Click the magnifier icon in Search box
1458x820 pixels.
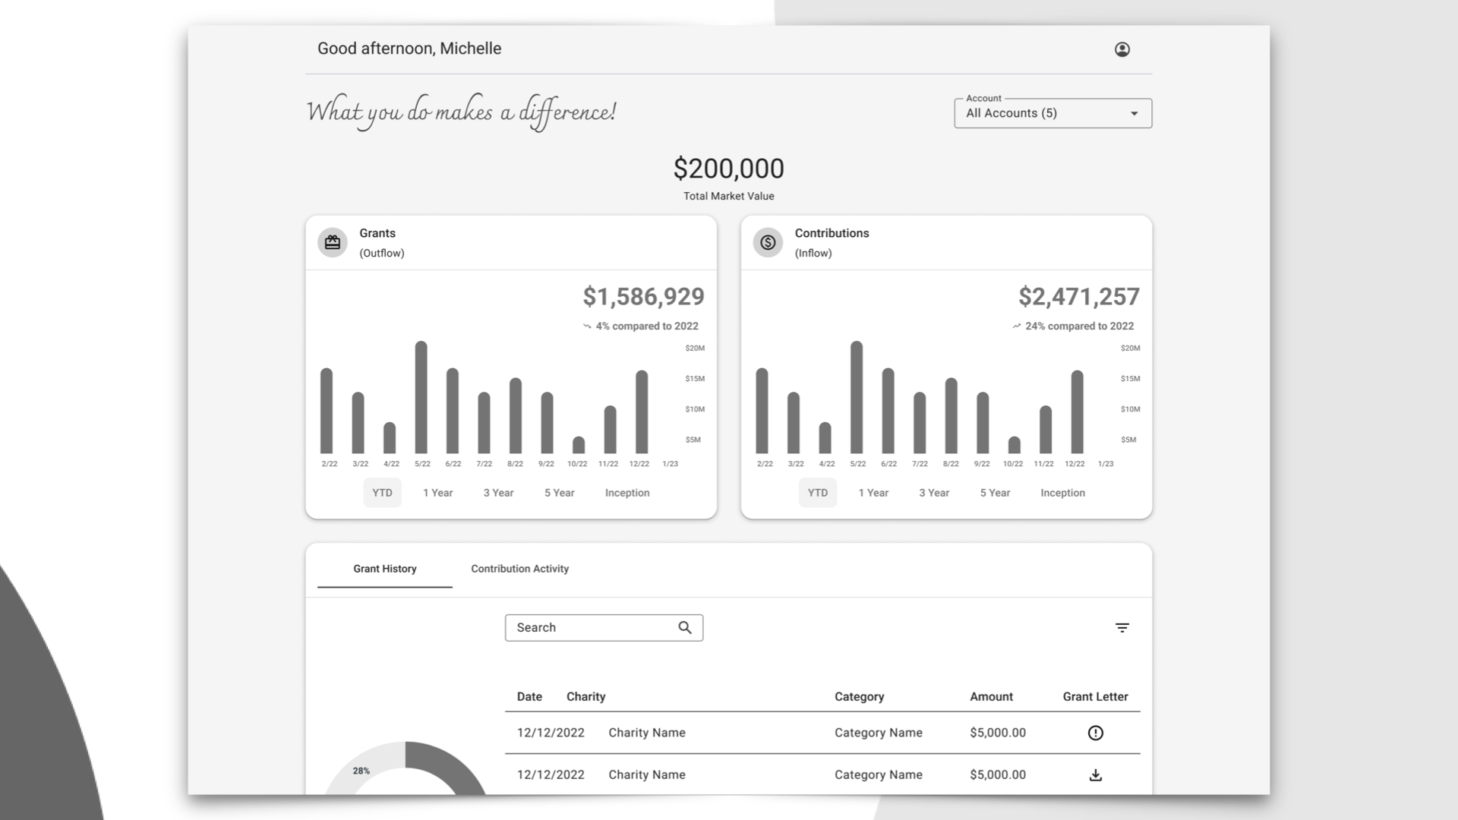click(x=685, y=628)
